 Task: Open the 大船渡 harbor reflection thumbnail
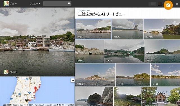124,51
